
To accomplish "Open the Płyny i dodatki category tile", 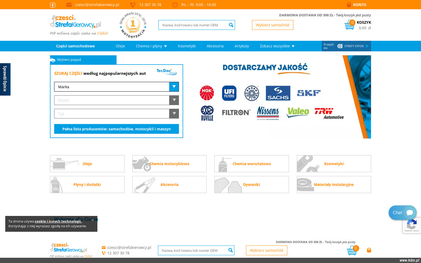I will pyautogui.click(x=87, y=184).
